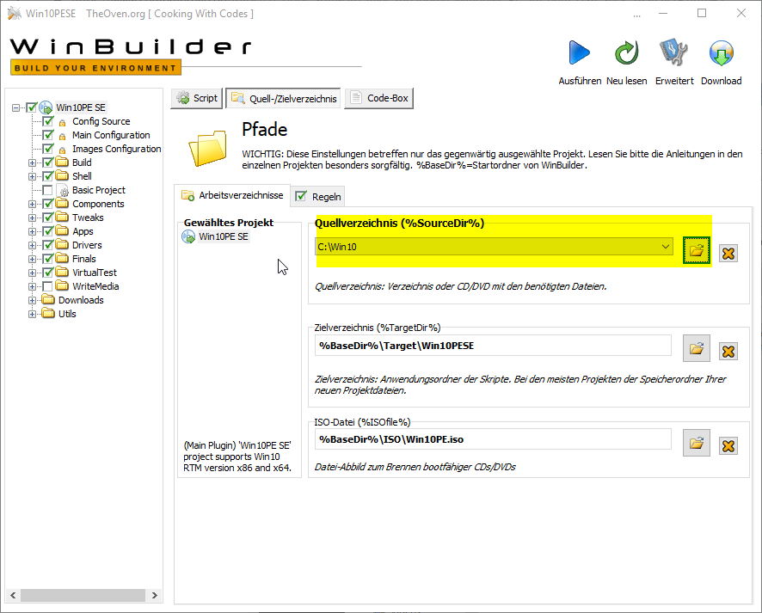Image resolution: width=762 pixels, height=613 pixels.
Task: Select the Finals tree item
Action: pos(84,259)
